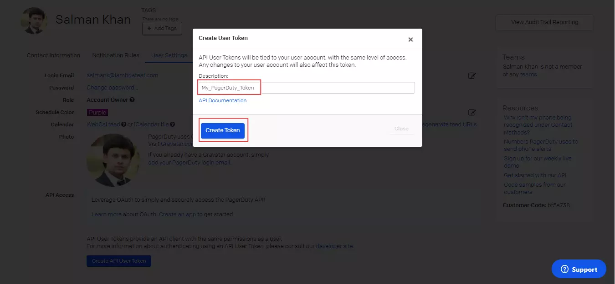Image resolution: width=615 pixels, height=284 pixels.
Task: Click the question mark icon on Support button
Action: coord(565,269)
